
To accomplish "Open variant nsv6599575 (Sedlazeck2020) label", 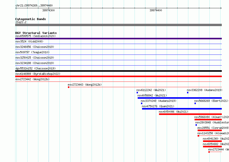I will click(x=36, y=36).
